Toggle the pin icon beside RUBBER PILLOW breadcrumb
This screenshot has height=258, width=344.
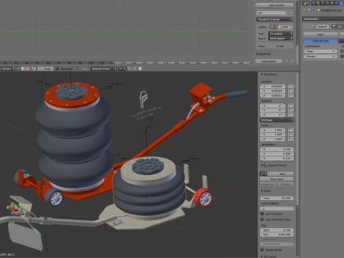coord(305,10)
